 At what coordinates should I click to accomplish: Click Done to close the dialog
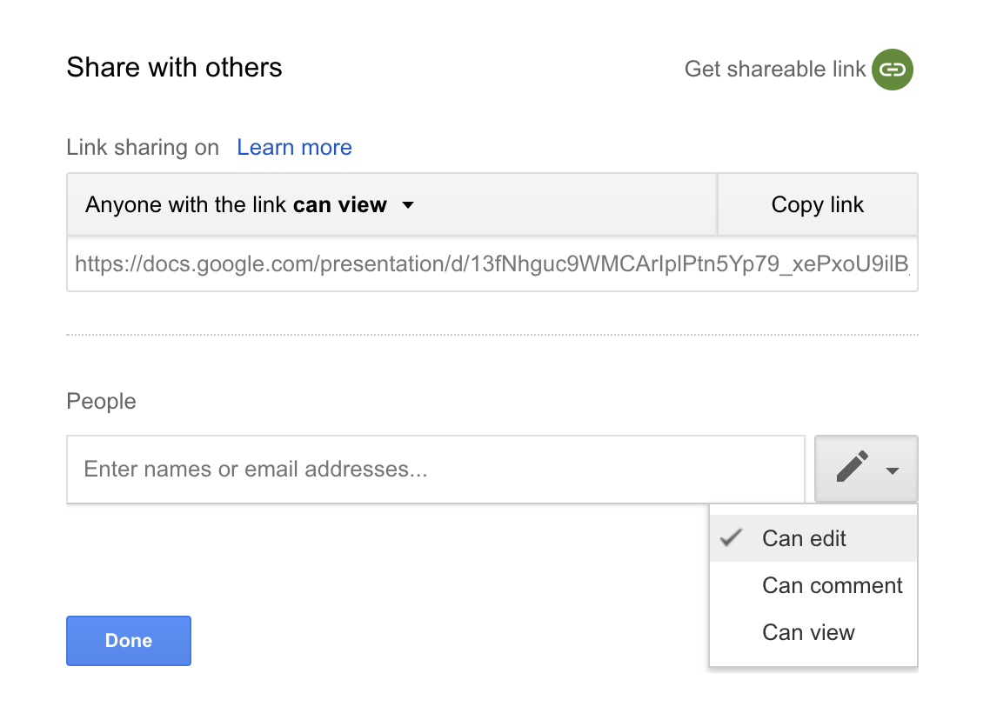tap(128, 640)
